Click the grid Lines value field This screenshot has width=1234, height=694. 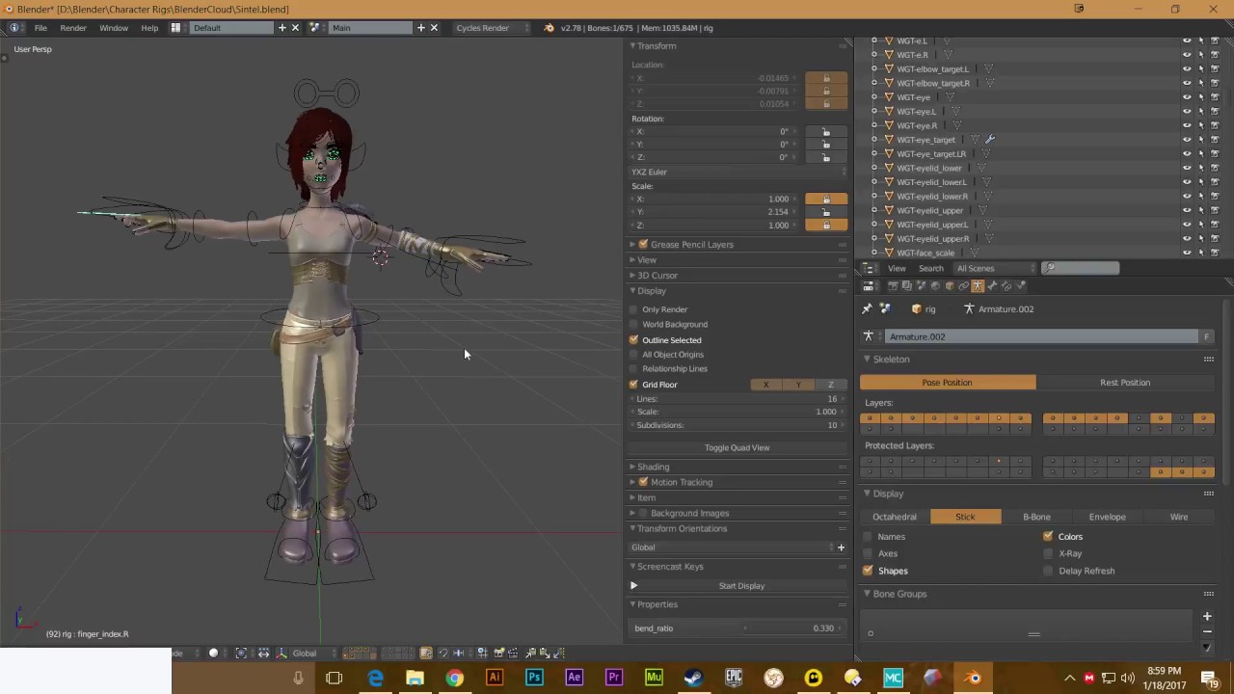tap(738, 399)
